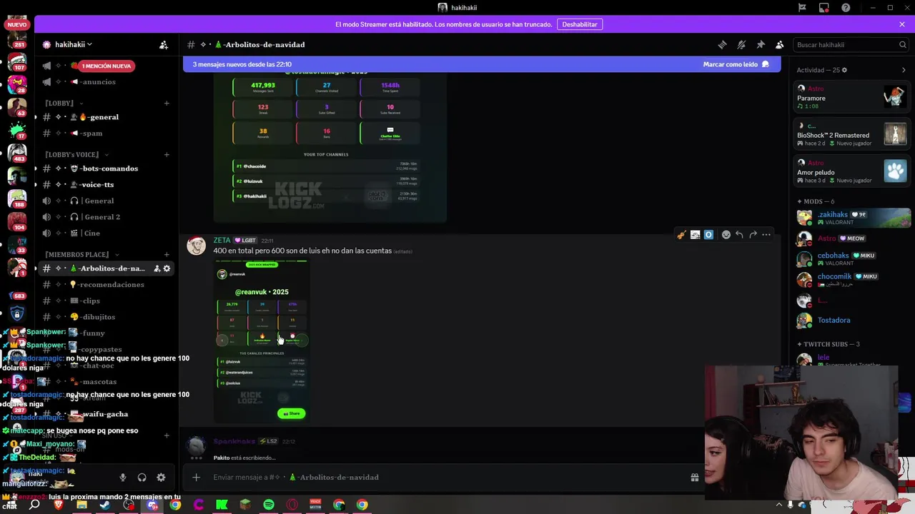Open the -recomendaciones channel
The image size is (915, 514).
104,285
